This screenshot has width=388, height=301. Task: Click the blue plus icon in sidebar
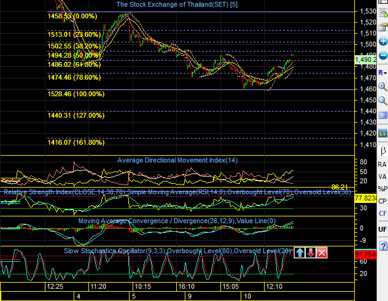(x=383, y=41)
